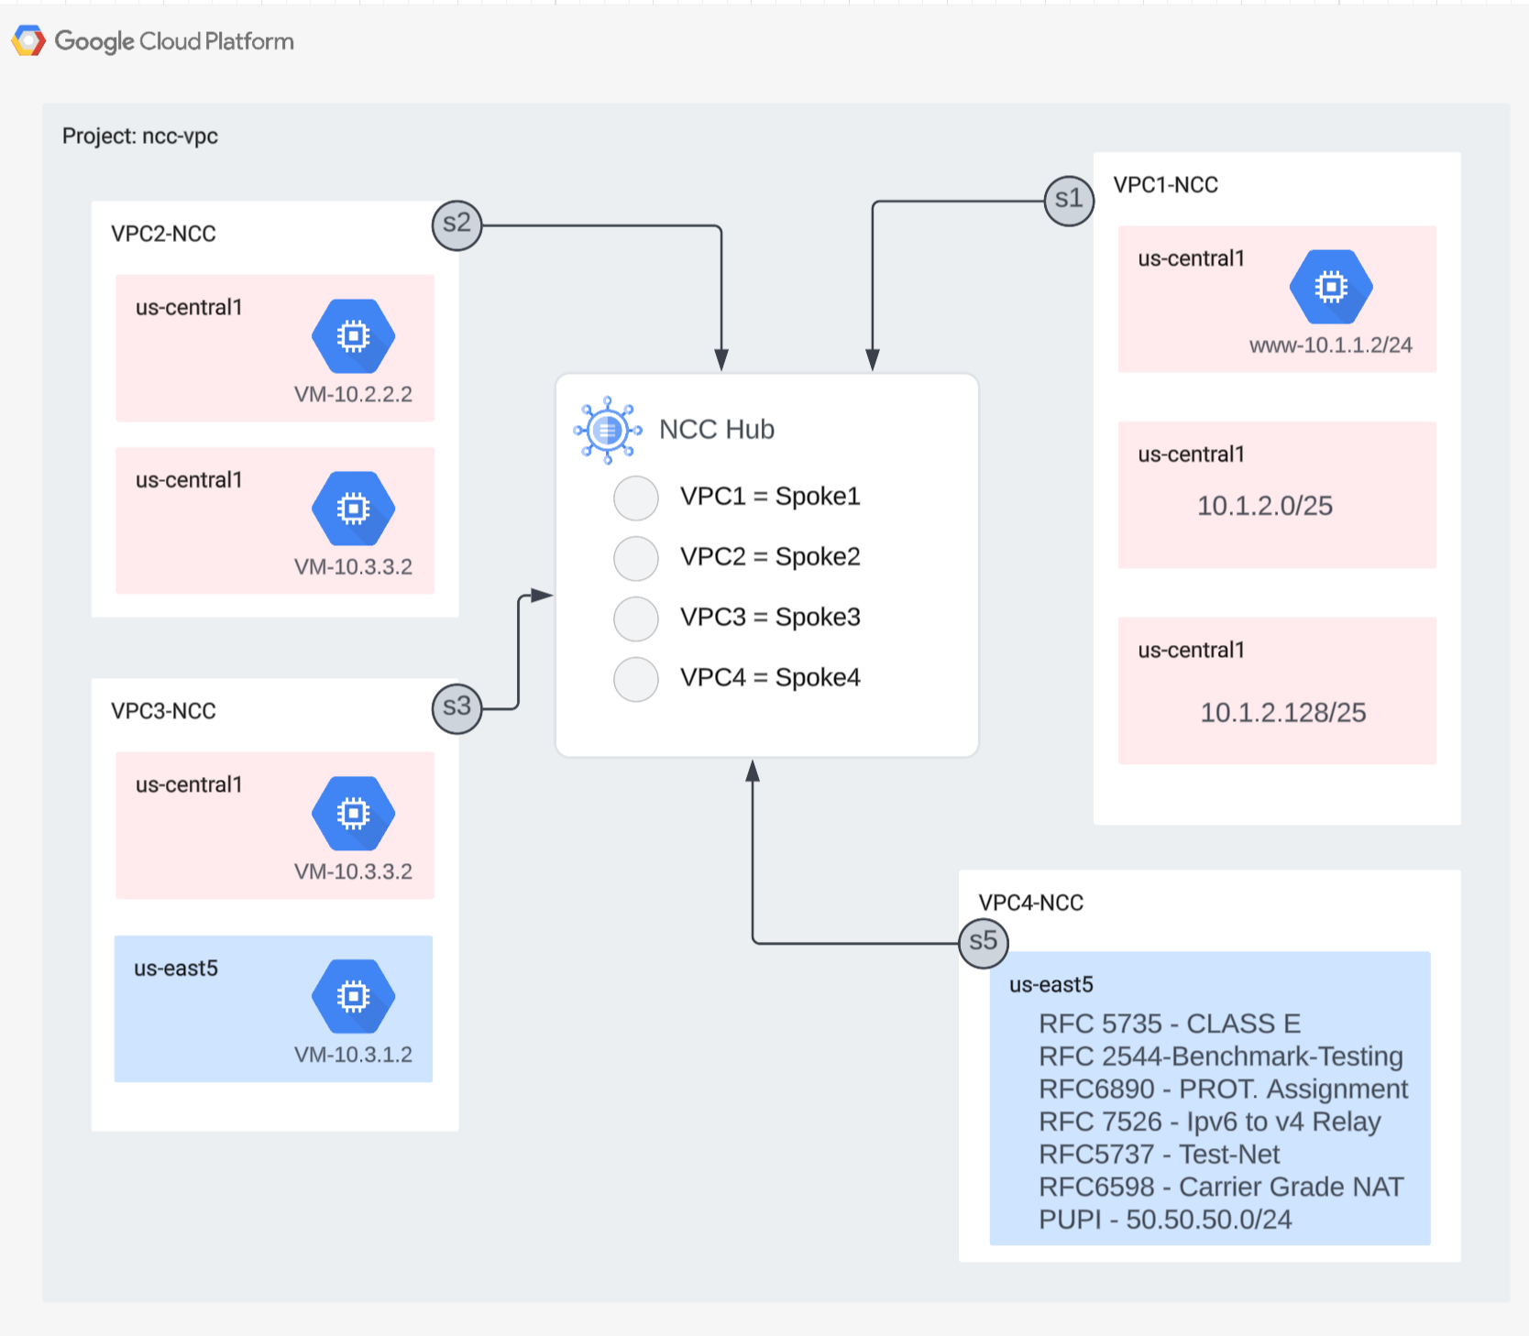
Task: Click the VPC1-NCC title label
Action: pyautogui.click(x=1165, y=185)
